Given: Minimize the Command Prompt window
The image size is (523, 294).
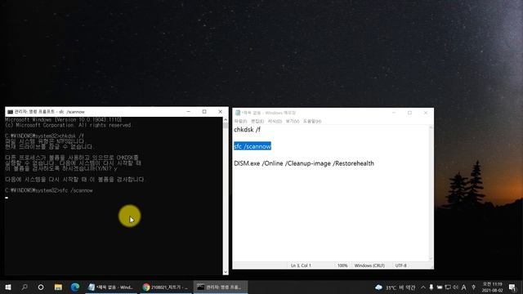Looking at the screenshot, I should 189,112.
